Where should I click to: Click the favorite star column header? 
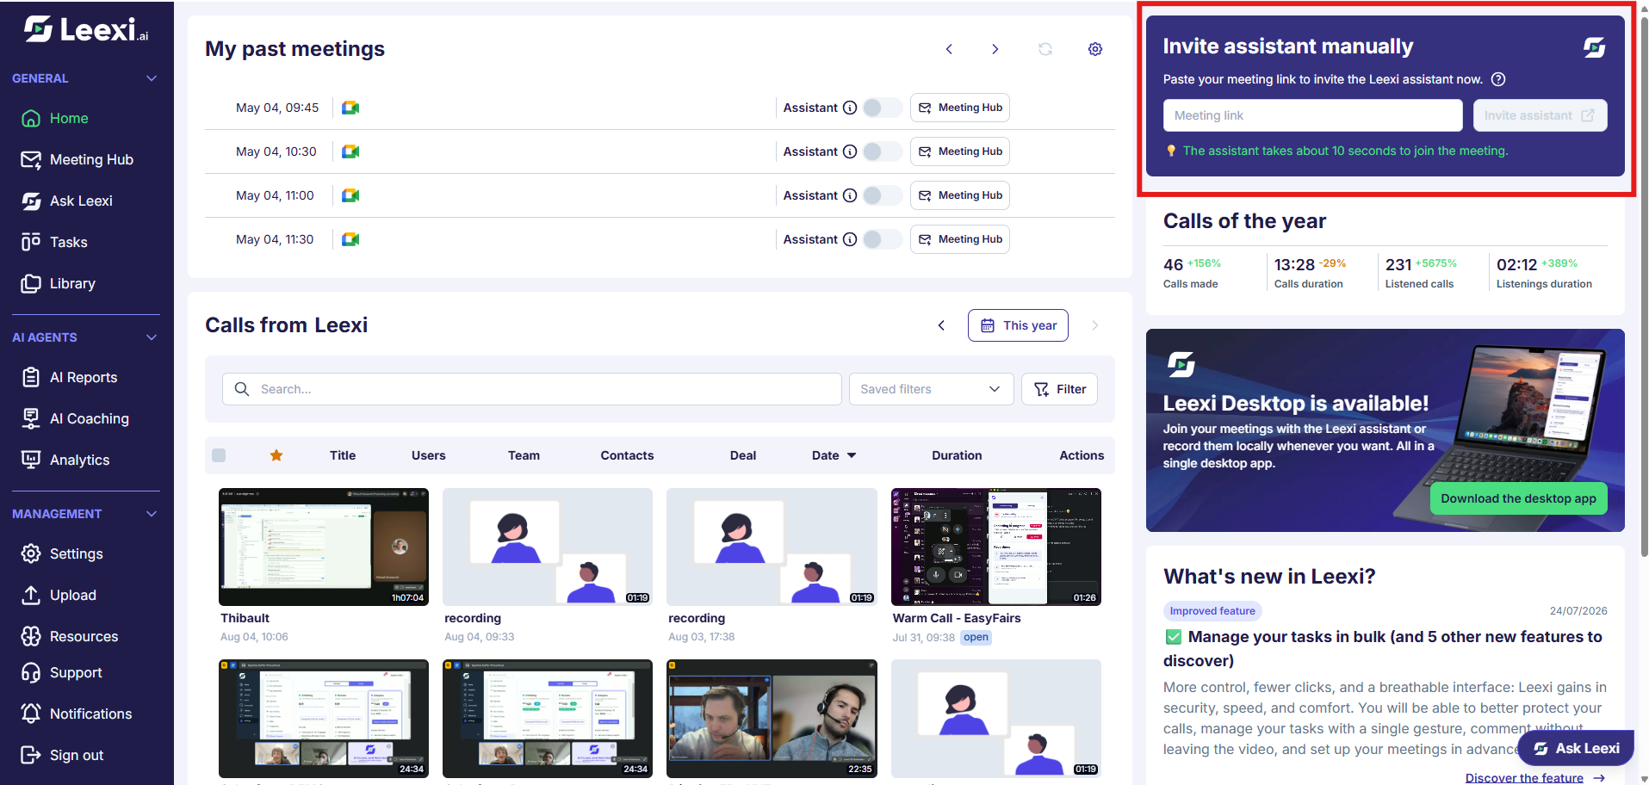pyautogui.click(x=276, y=455)
